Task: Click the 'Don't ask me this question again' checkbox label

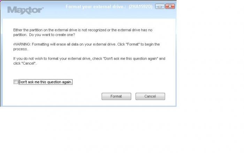Action: (45, 82)
